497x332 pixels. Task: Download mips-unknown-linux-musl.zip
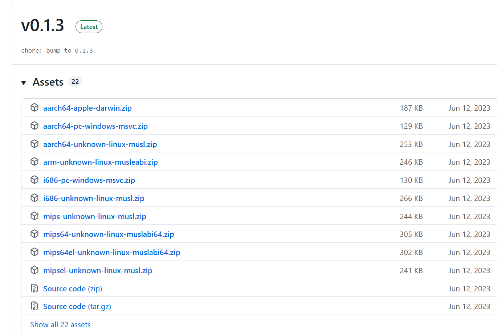pyautogui.click(x=95, y=217)
